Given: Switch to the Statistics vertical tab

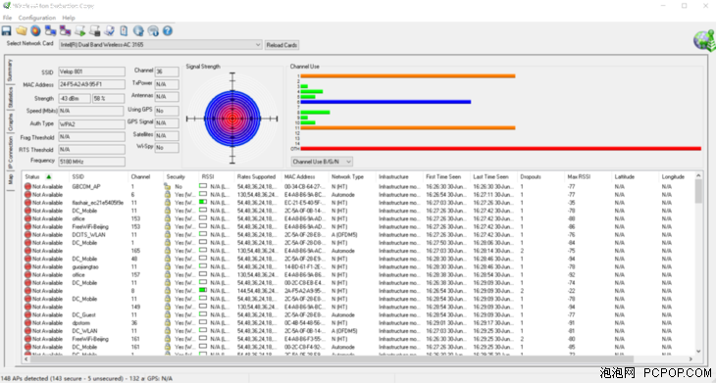Looking at the screenshot, I should coord(10,98).
